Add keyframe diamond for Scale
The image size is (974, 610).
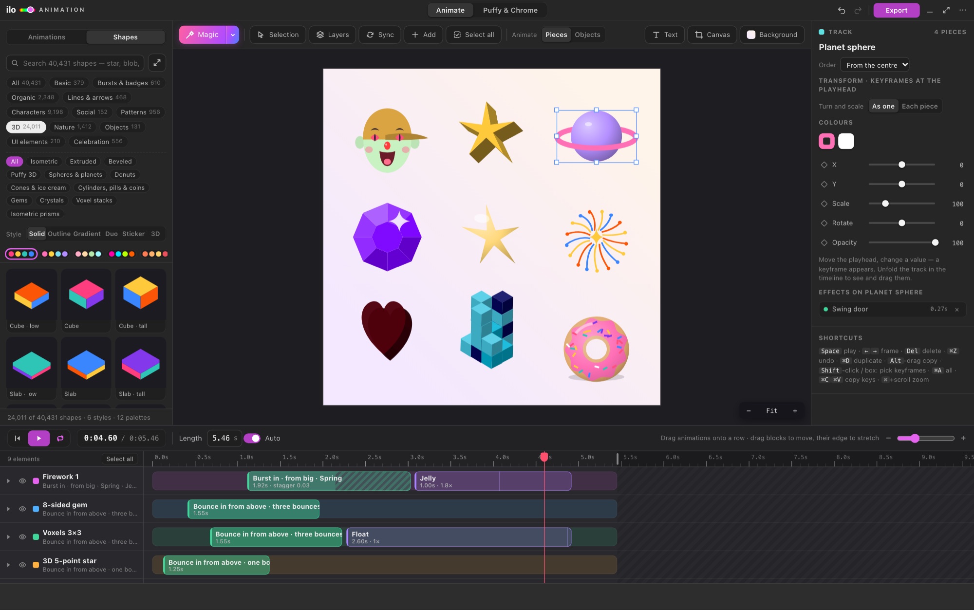tap(824, 204)
